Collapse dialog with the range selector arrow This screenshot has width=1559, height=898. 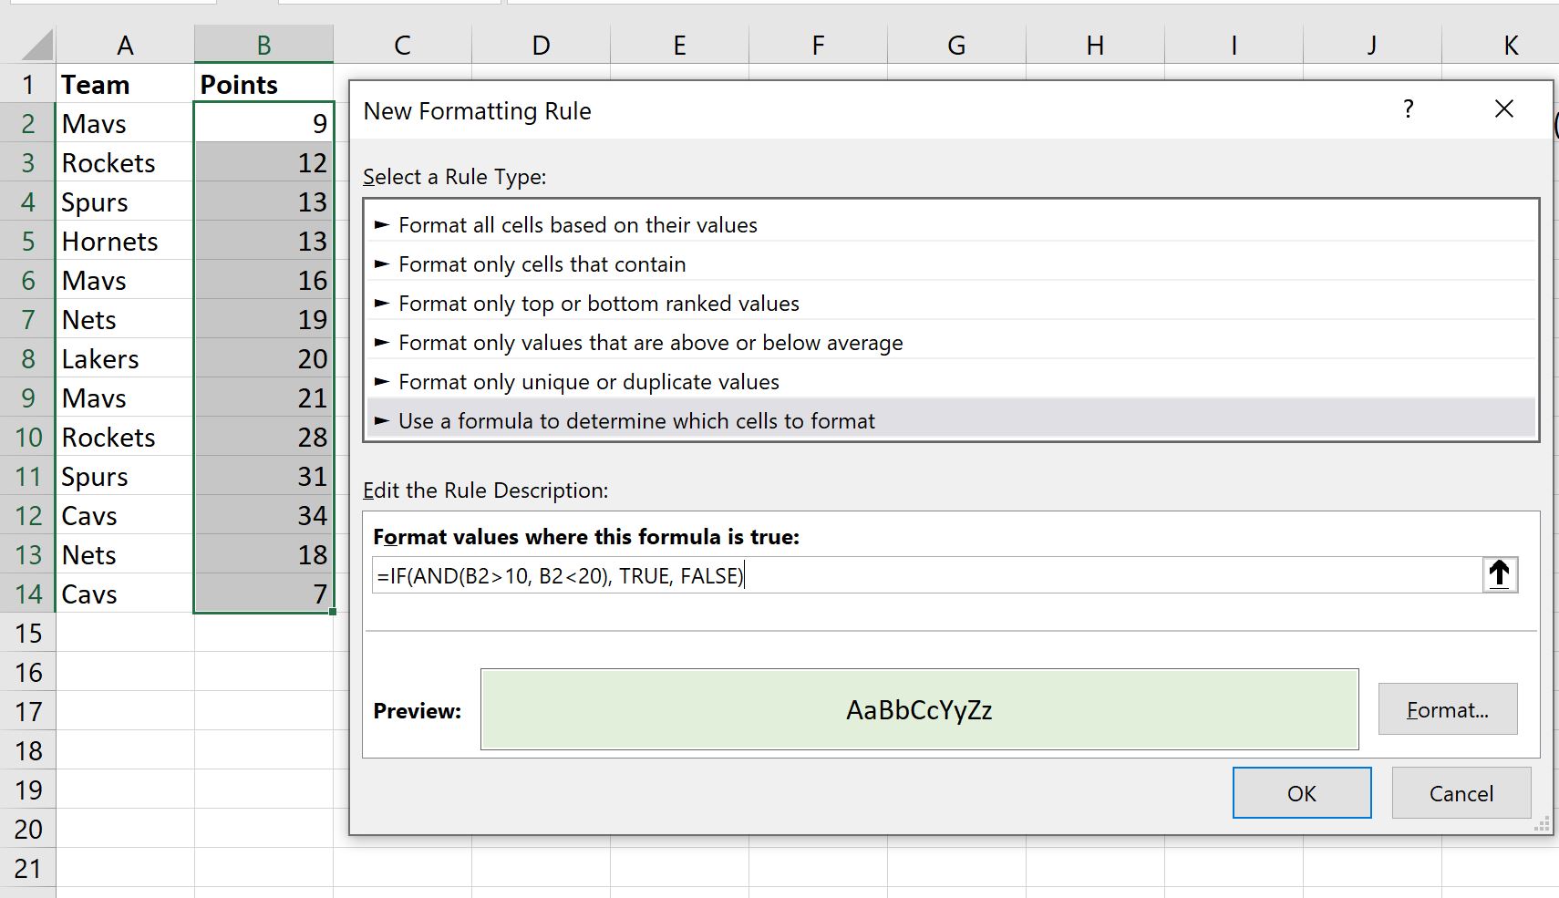click(x=1500, y=575)
